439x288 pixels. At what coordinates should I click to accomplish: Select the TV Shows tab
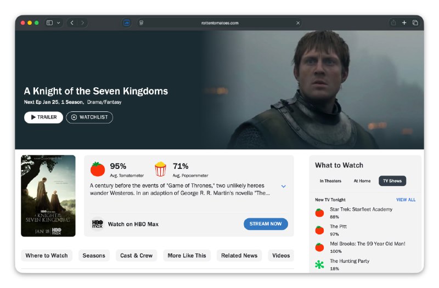coord(392,181)
